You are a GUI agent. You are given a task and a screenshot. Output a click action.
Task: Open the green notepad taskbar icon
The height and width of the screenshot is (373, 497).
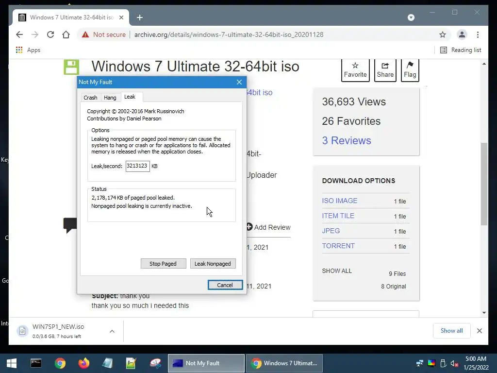click(x=131, y=363)
